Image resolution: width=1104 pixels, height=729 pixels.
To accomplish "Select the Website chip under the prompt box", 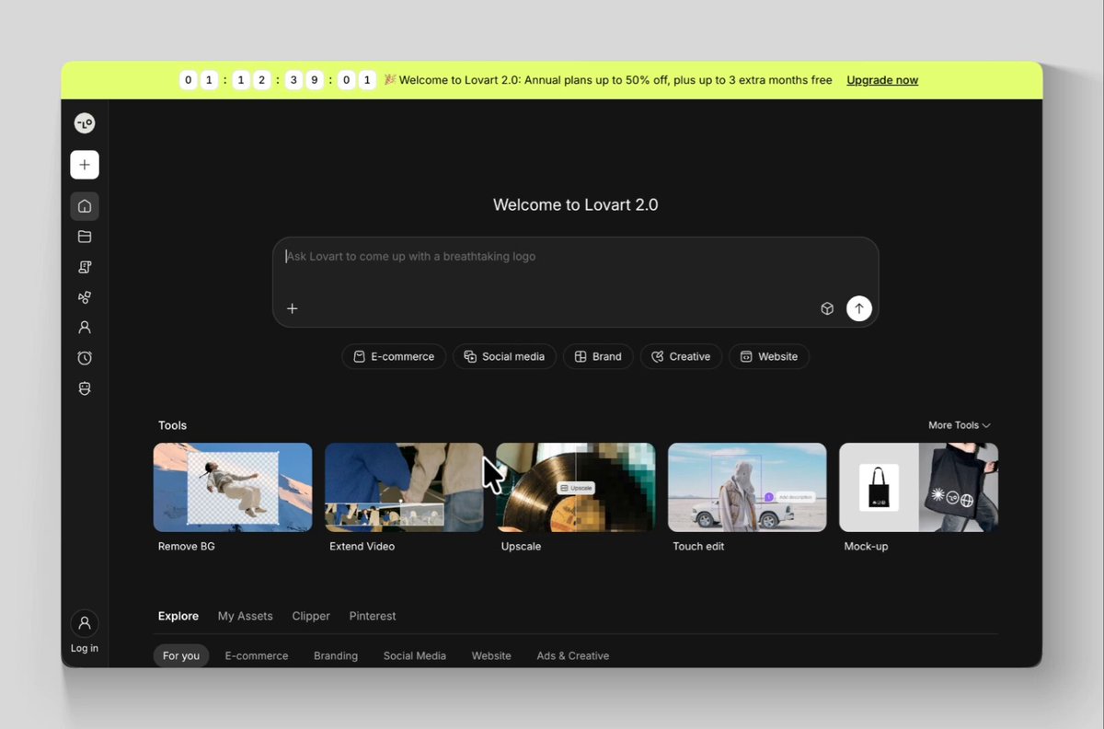I will pos(769,356).
